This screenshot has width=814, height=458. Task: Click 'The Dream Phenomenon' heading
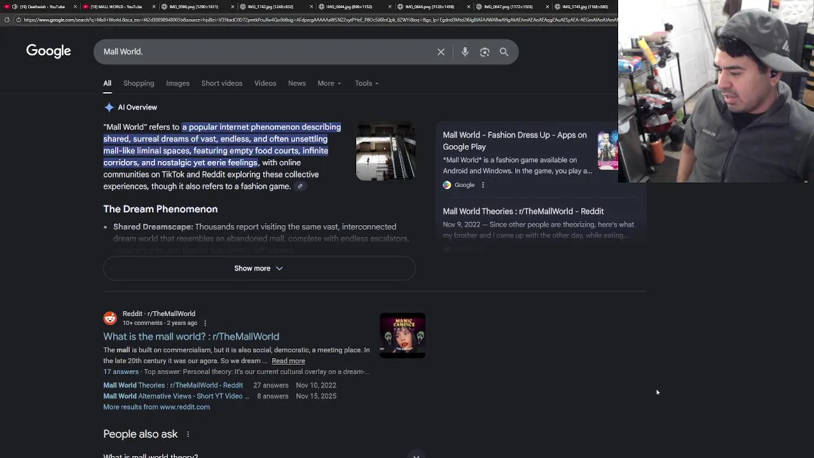160,209
